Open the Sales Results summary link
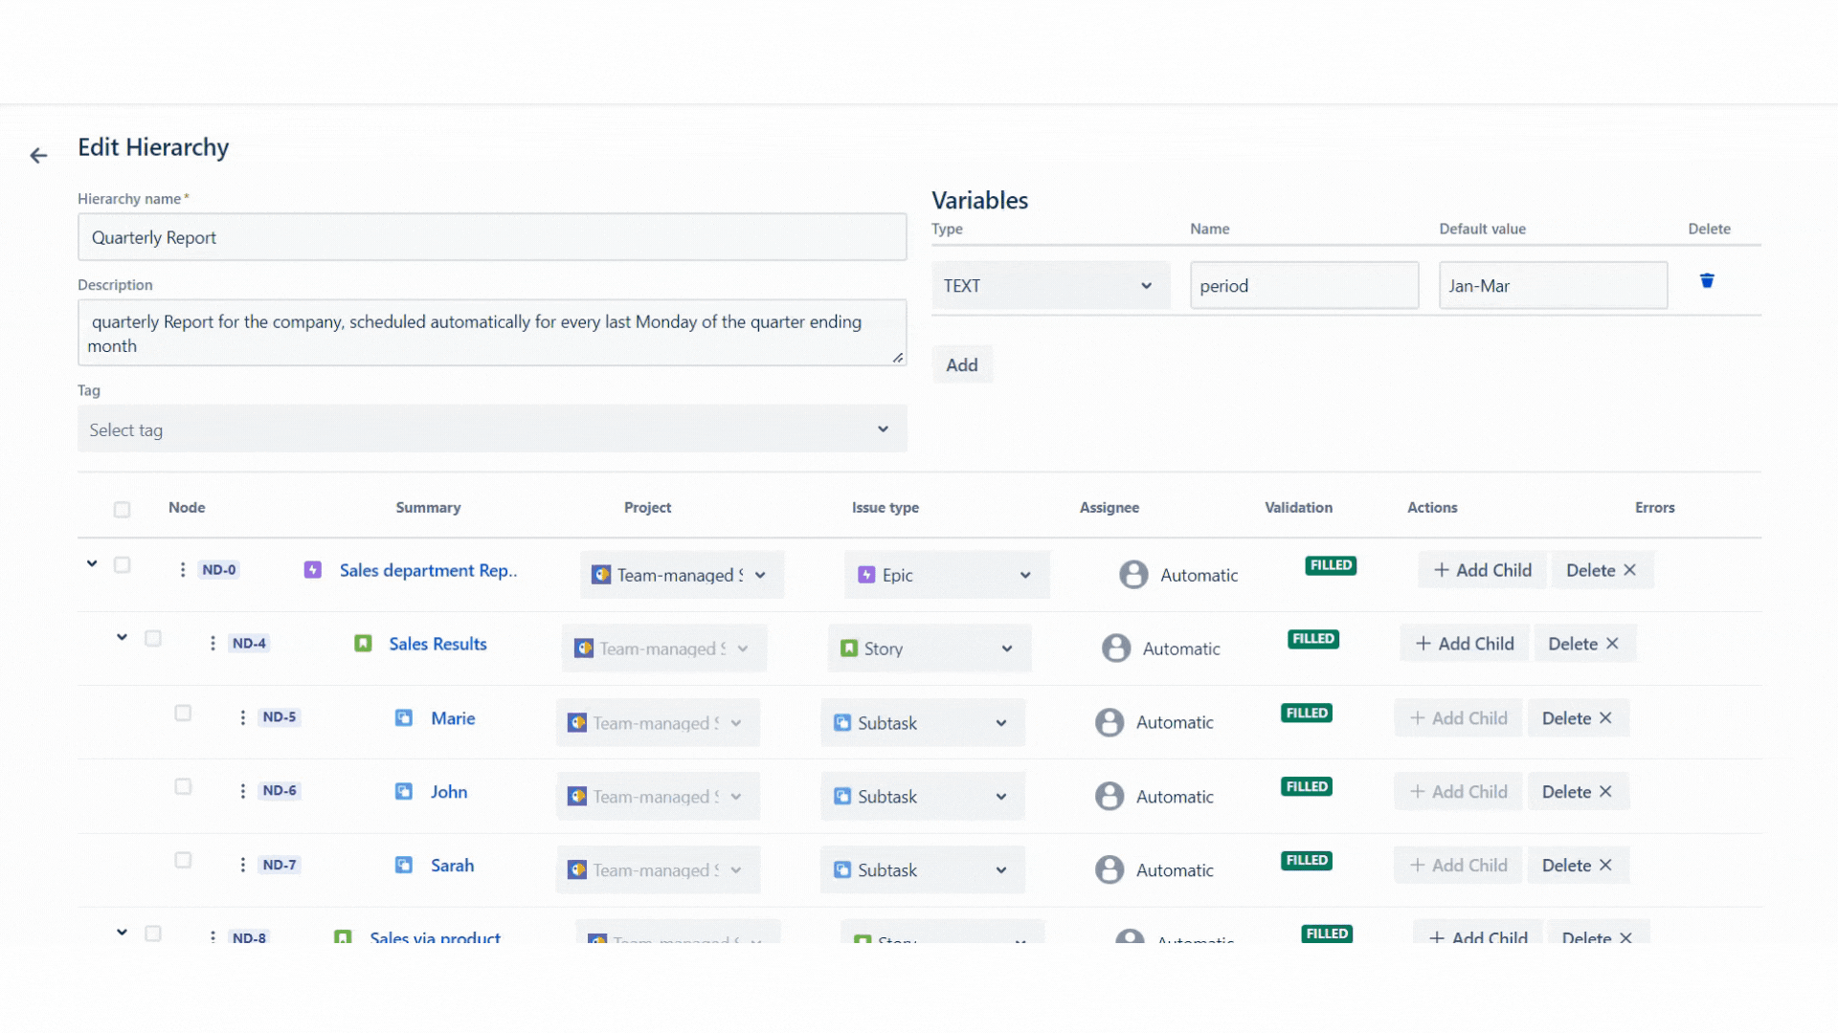 (x=437, y=644)
